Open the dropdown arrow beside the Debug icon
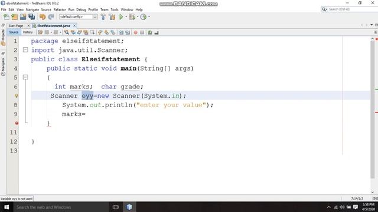 [138, 17]
